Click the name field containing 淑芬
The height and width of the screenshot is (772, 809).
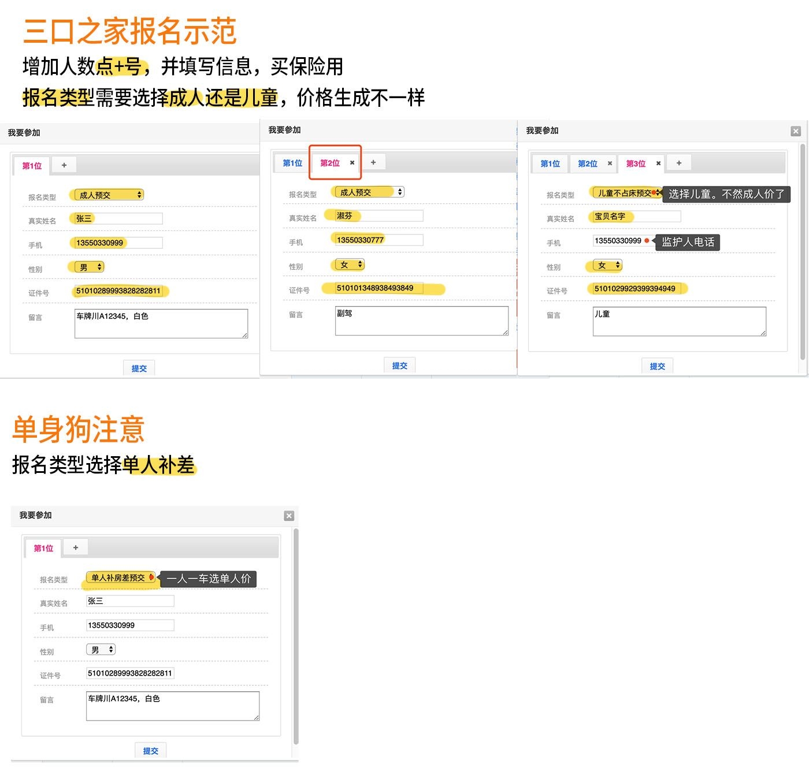click(379, 216)
